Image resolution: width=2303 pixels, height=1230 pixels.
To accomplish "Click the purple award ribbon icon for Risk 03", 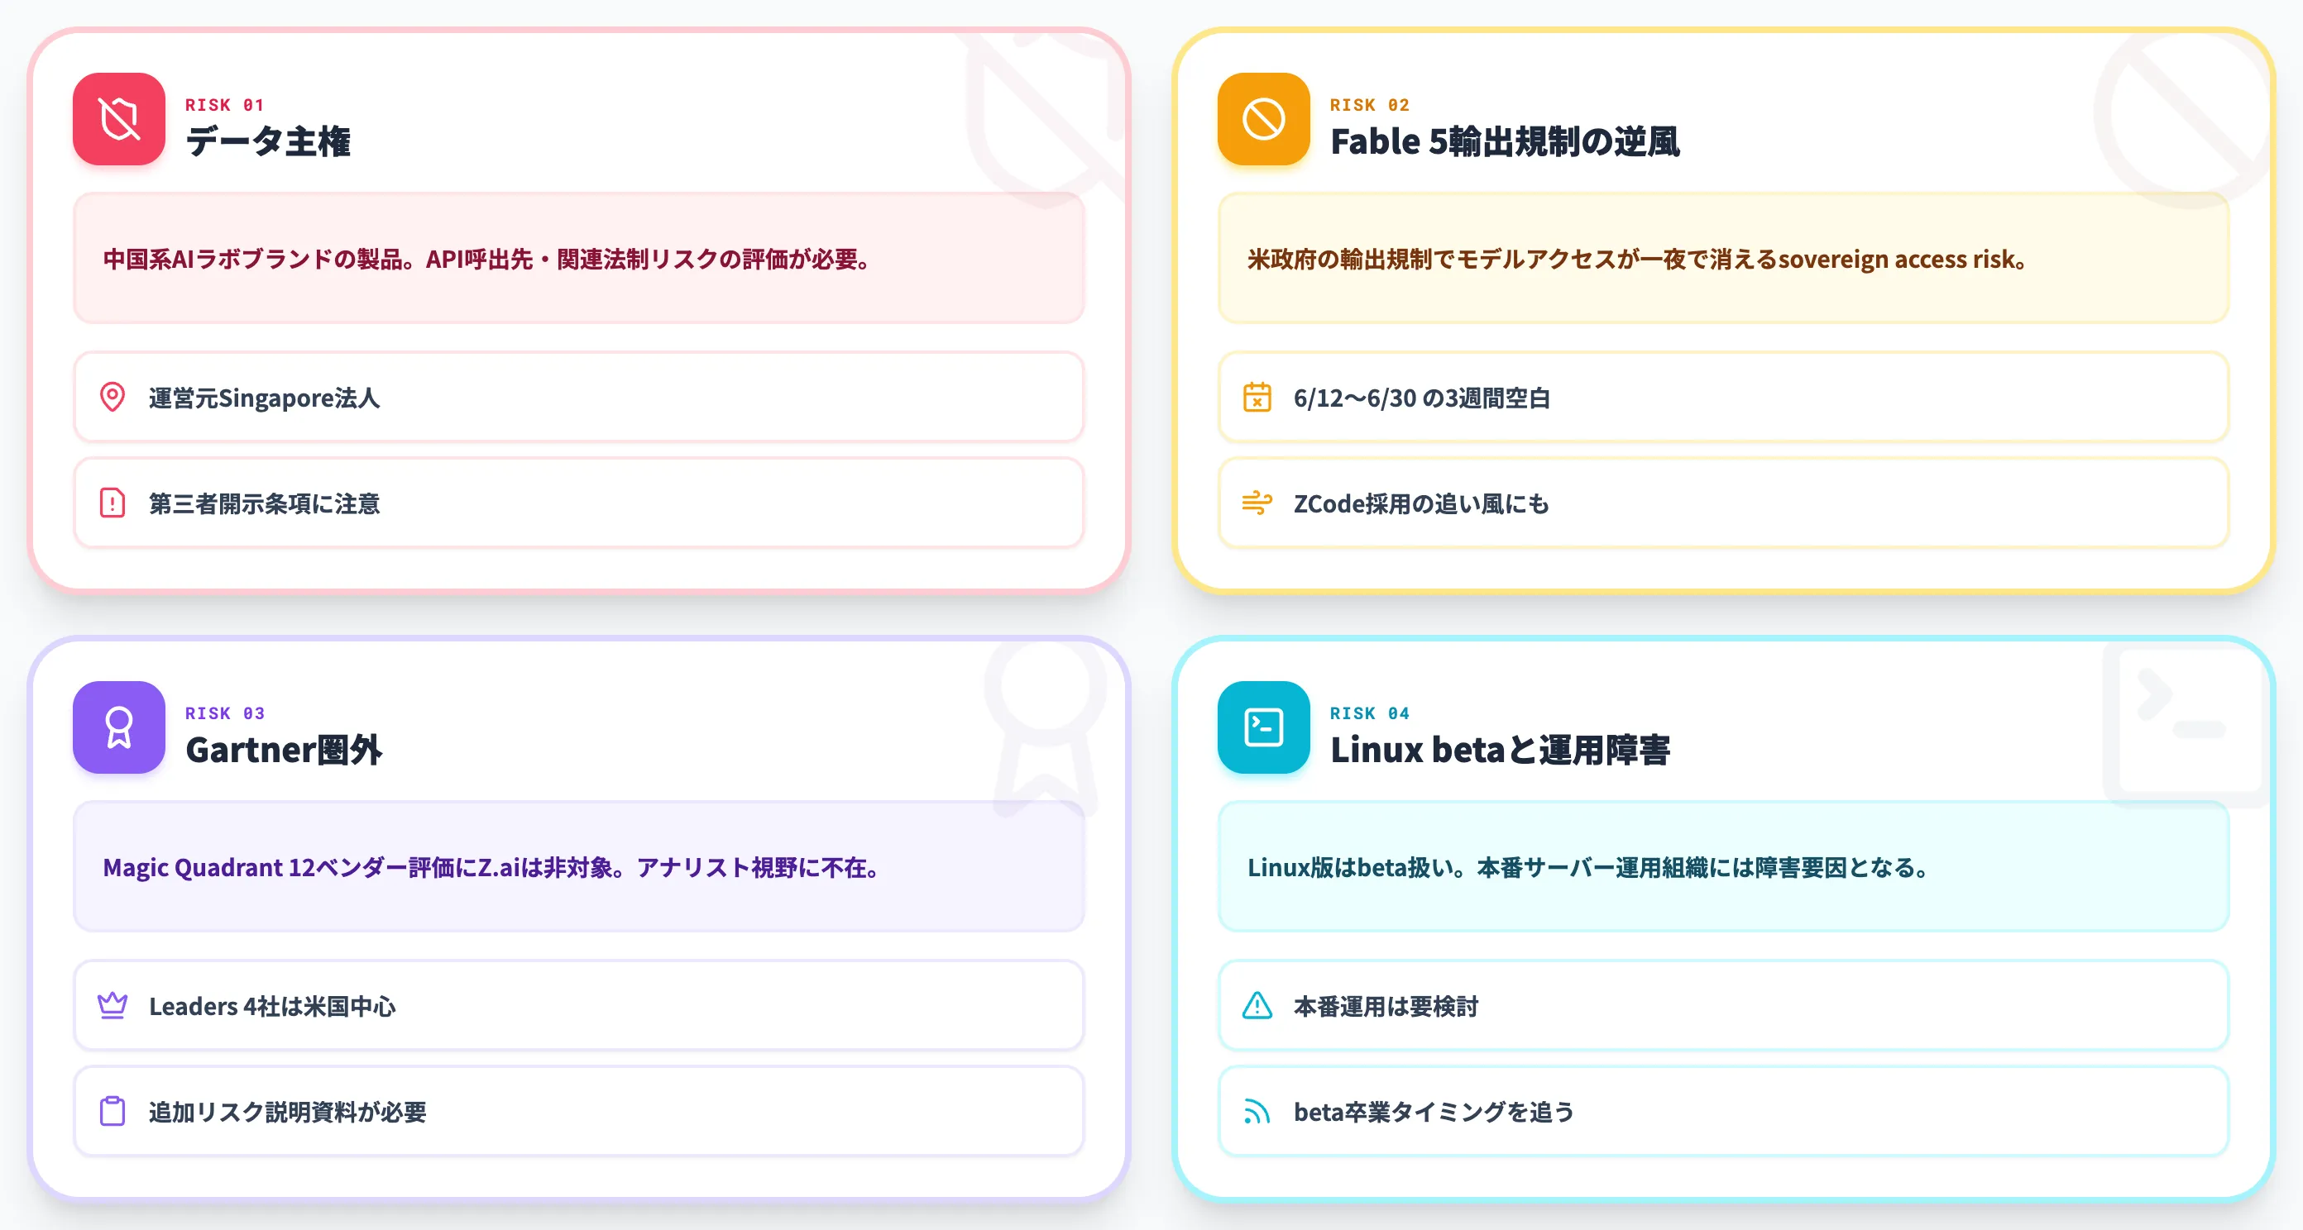I will 119,727.
